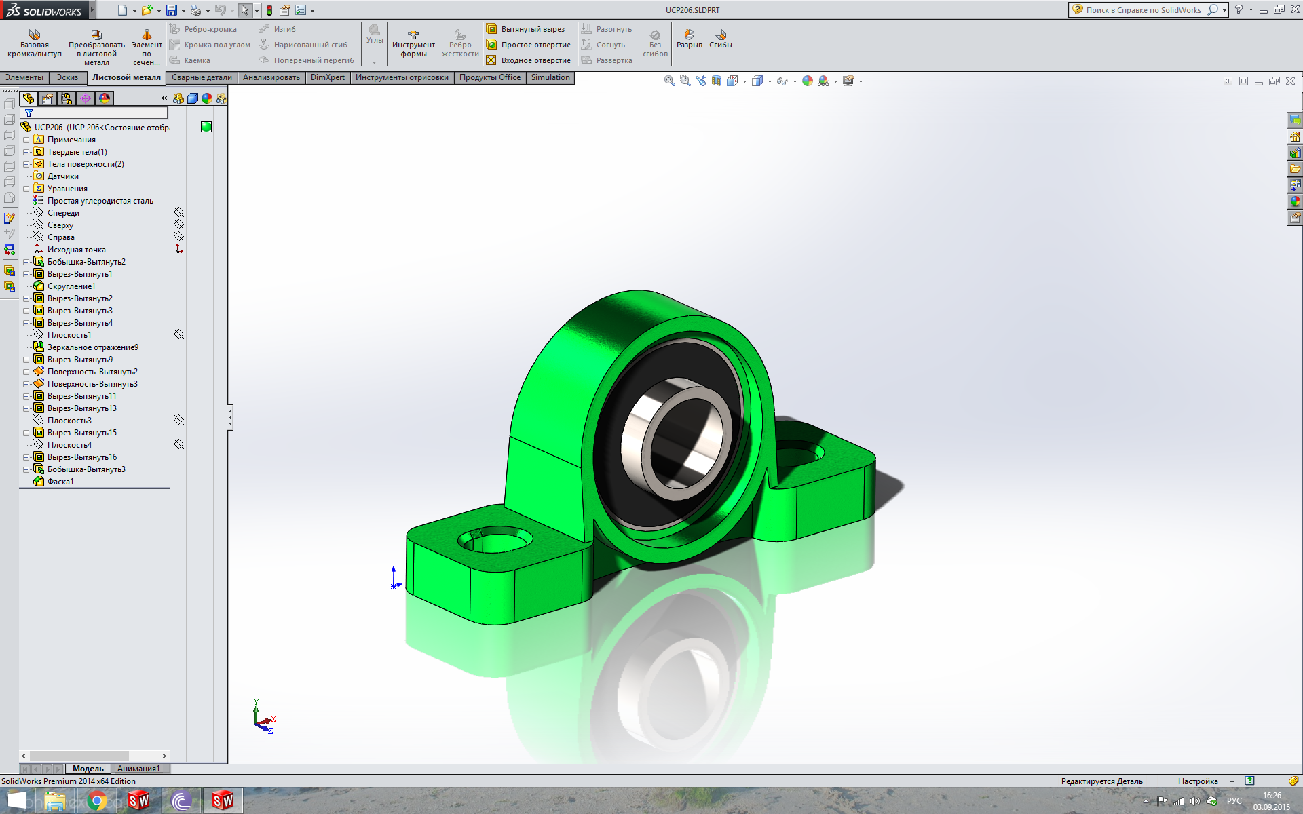Viewport: 1303px width, 814px height.
Task: Expand the Тела поверхности(2) node
Action: [26, 164]
